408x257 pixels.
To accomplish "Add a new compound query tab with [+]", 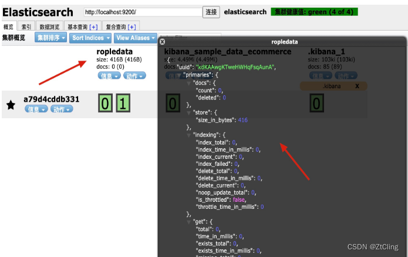I will [131, 27].
